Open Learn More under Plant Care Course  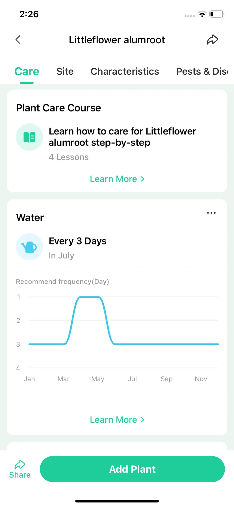[117, 179]
